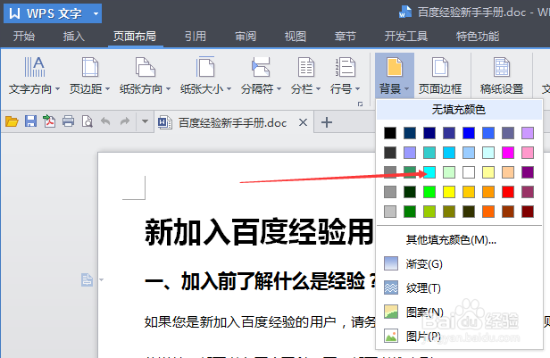Expand the 分隔符 dropdown arrow

(x=279, y=89)
